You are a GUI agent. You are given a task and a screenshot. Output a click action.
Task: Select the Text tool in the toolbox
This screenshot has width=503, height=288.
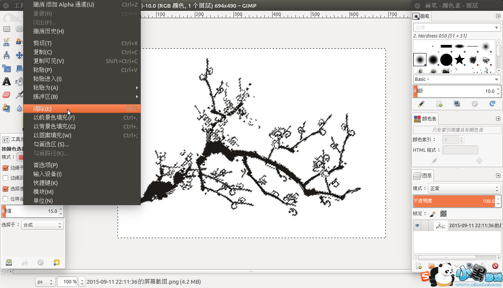[7, 81]
